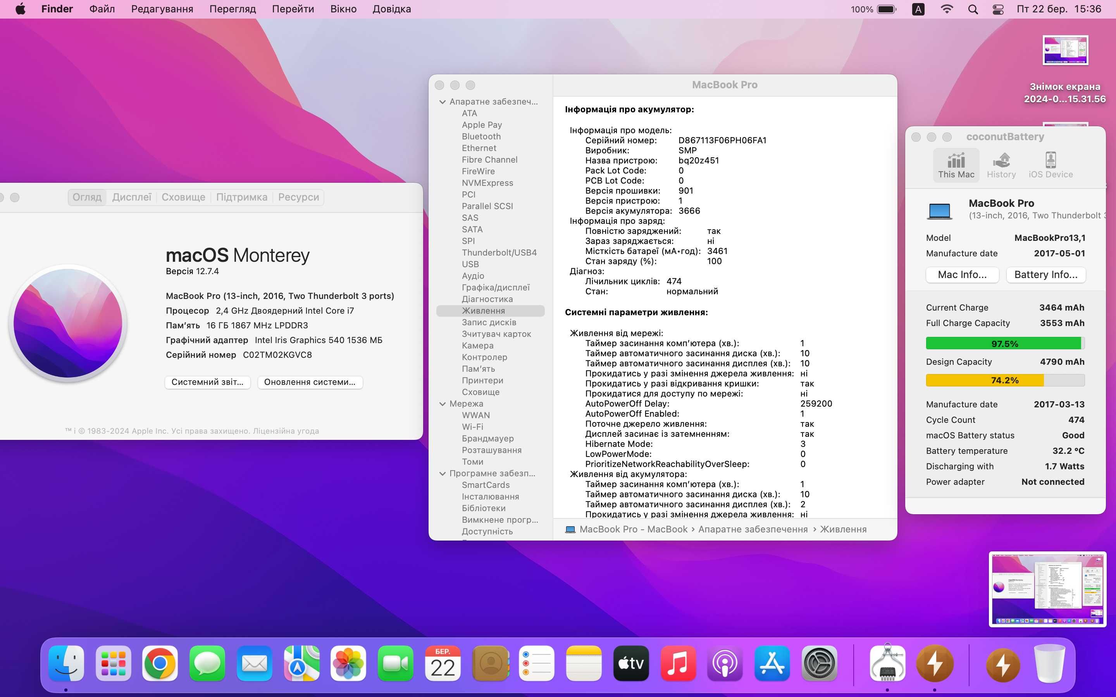This screenshot has width=1116, height=697.
Task: Click the Mac Info button in coconutBattery
Action: click(962, 275)
